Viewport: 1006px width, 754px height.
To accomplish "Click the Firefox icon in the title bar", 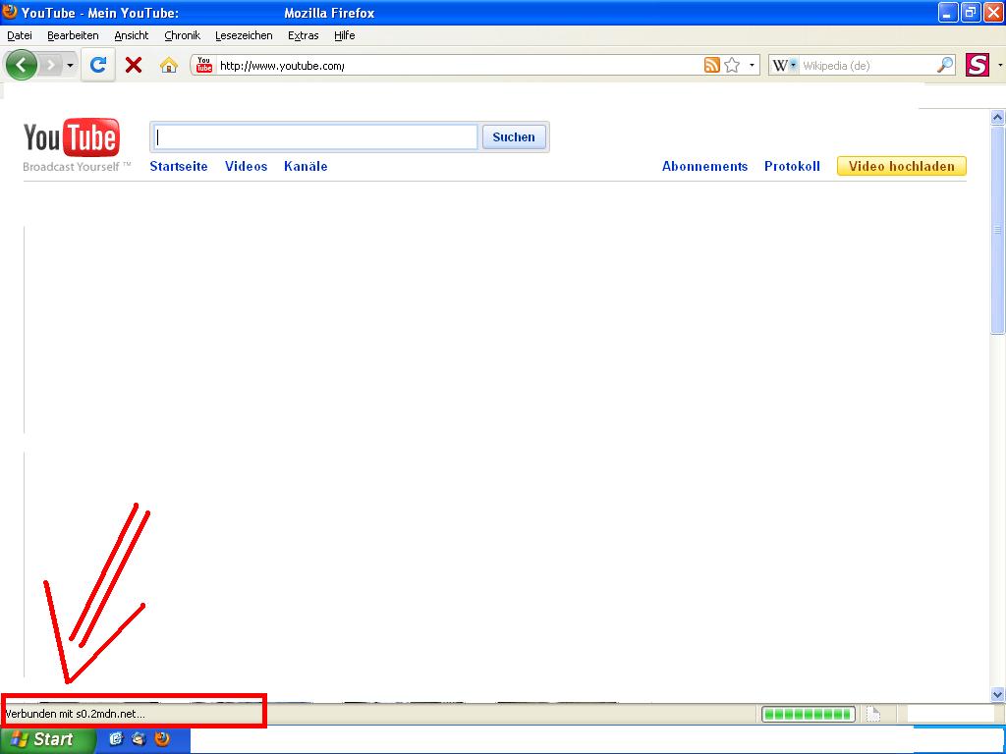I will click(x=10, y=12).
